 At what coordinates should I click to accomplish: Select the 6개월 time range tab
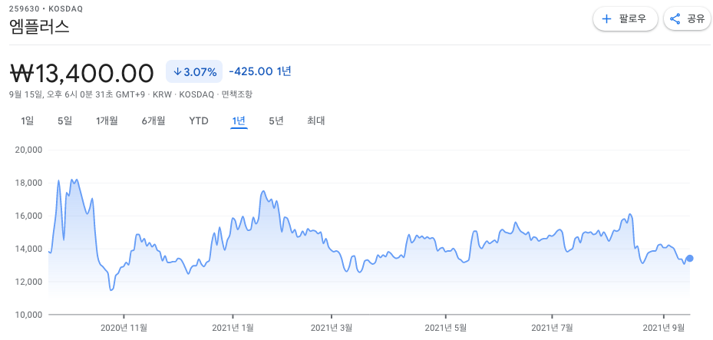[x=153, y=121]
